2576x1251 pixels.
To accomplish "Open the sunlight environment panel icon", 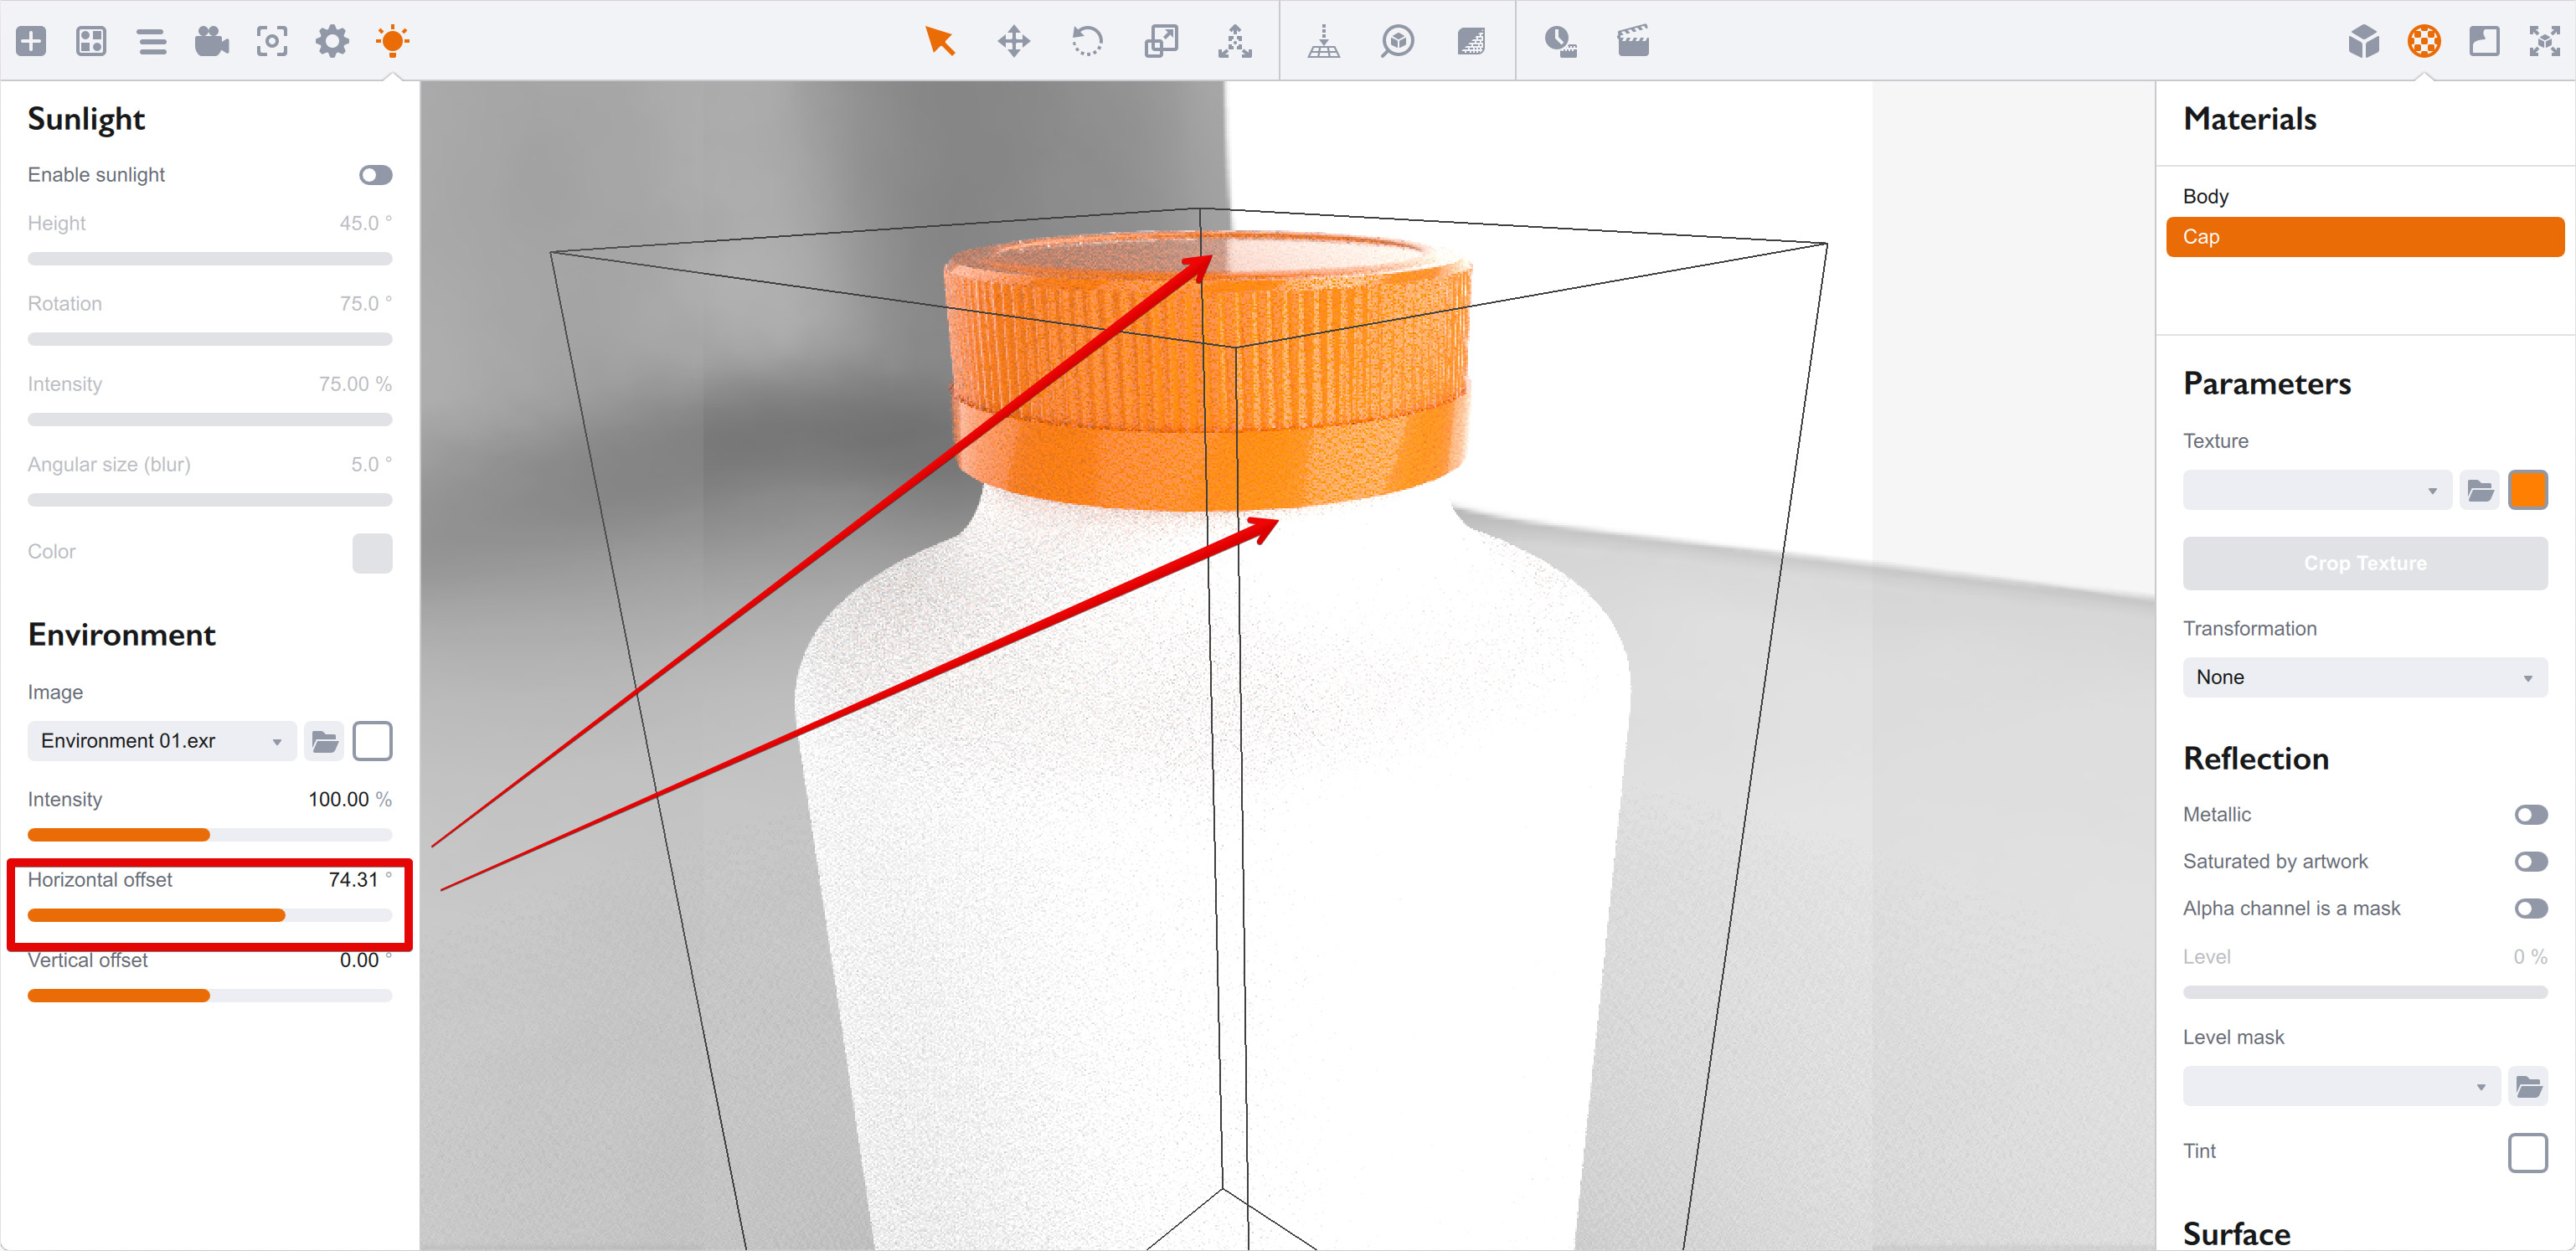I will (x=392, y=41).
